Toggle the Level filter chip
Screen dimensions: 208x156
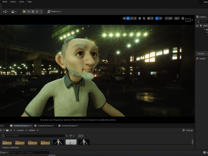81,136
